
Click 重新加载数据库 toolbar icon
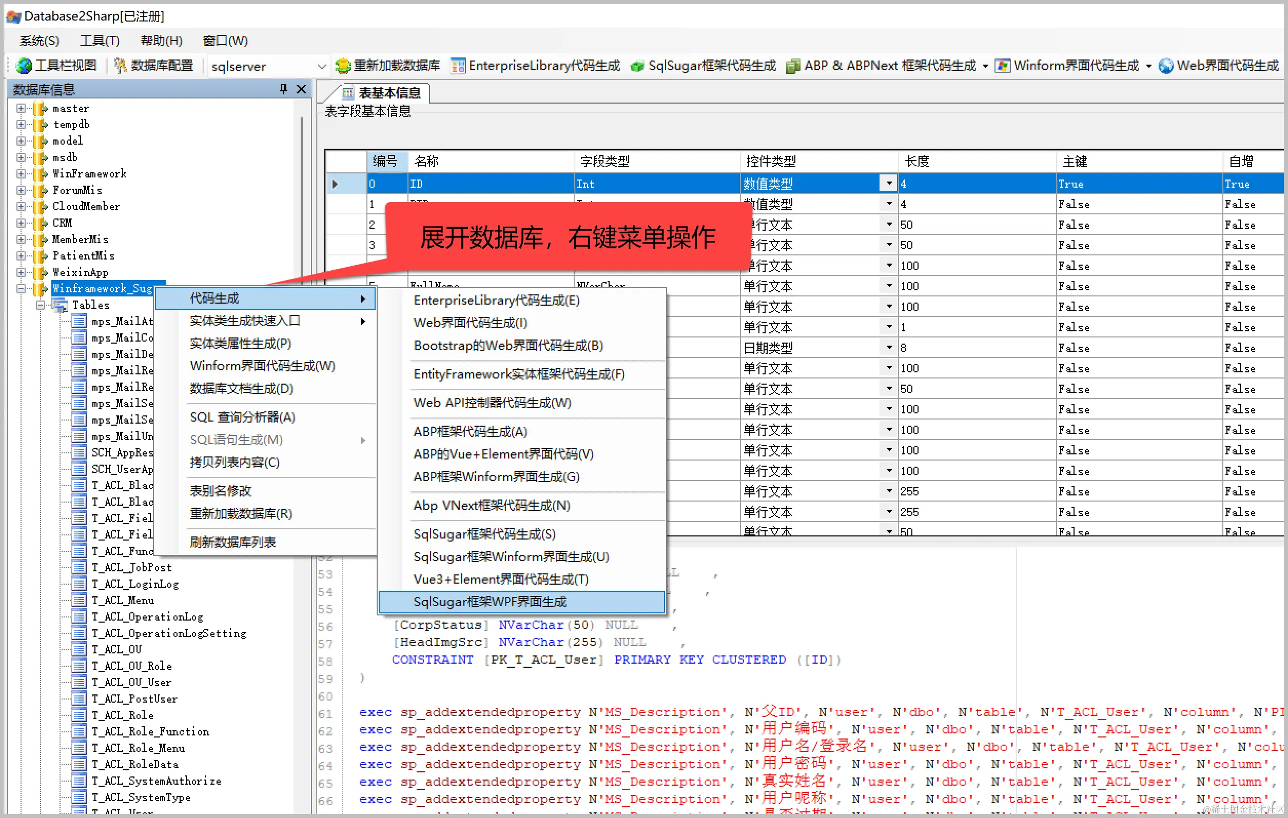click(342, 66)
